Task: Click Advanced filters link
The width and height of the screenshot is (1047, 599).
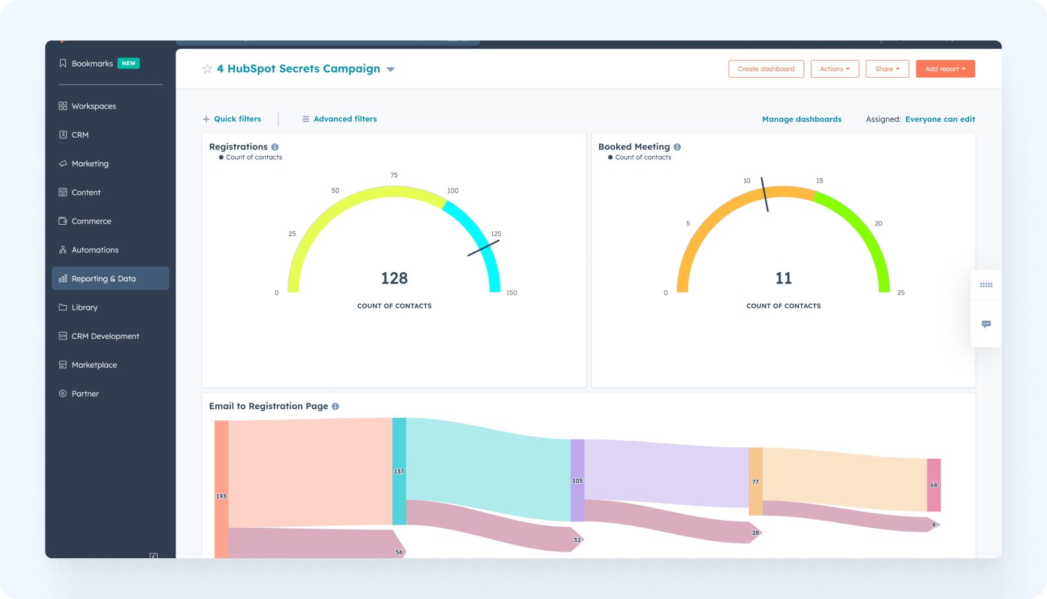Action: coord(345,119)
